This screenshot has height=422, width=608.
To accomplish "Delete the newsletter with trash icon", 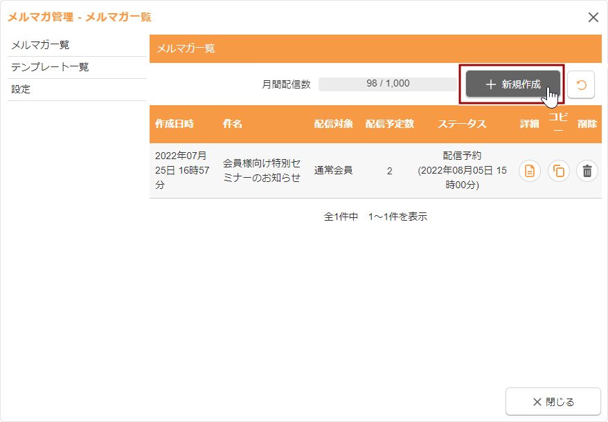I will [x=587, y=171].
